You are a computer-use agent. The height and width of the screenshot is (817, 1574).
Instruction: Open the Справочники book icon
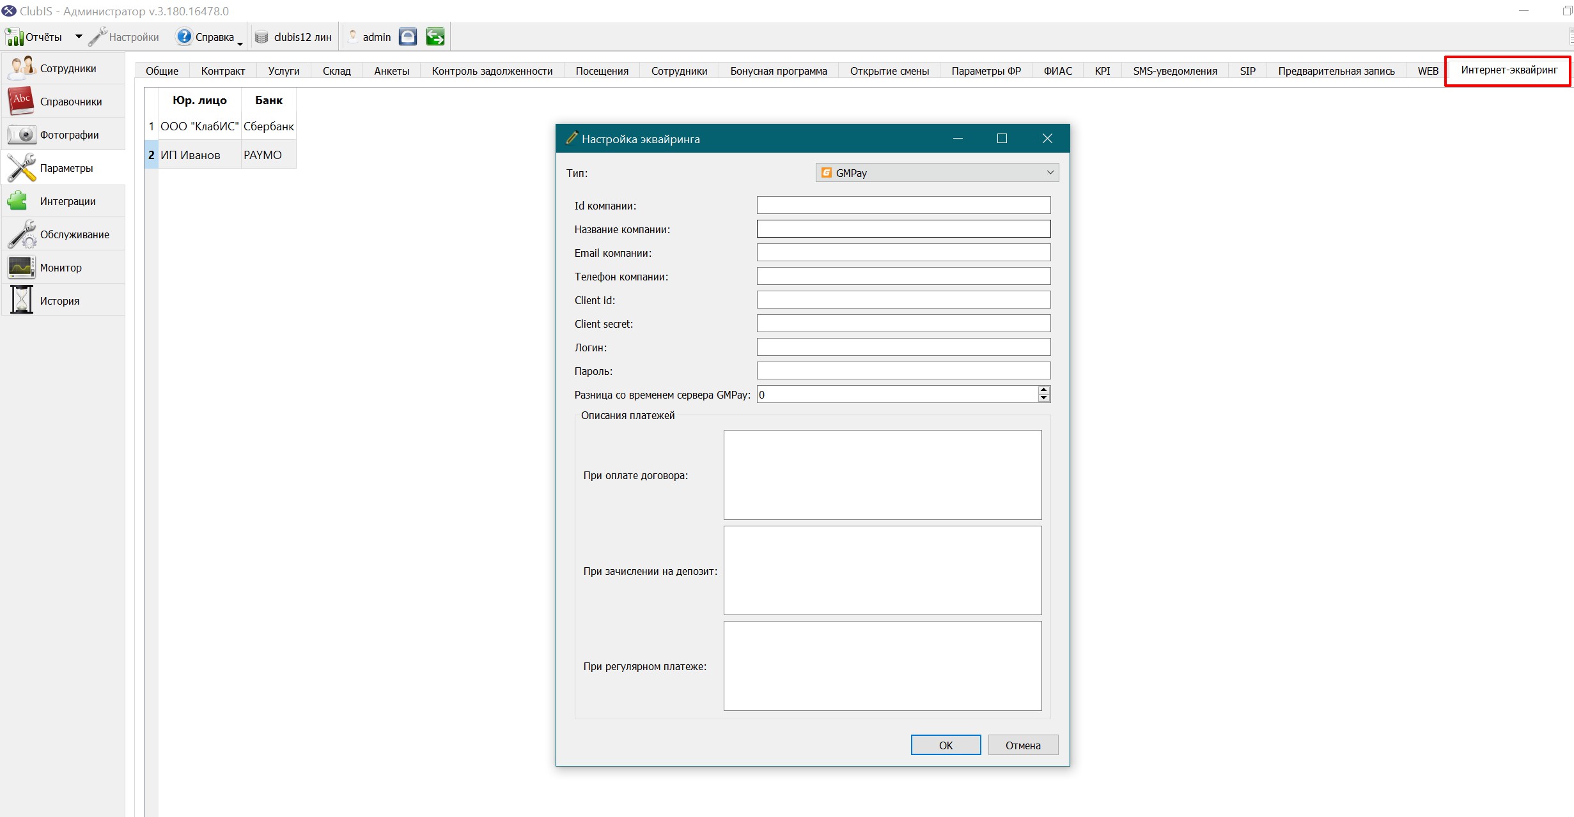[21, 101]
